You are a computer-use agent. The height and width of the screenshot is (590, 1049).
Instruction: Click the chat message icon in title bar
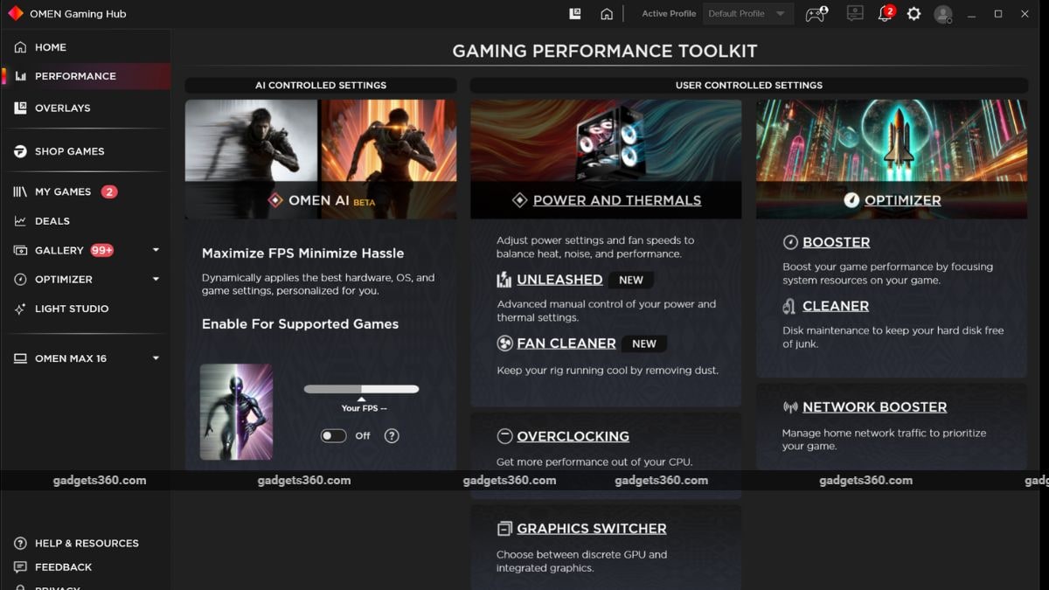point(855,14)
